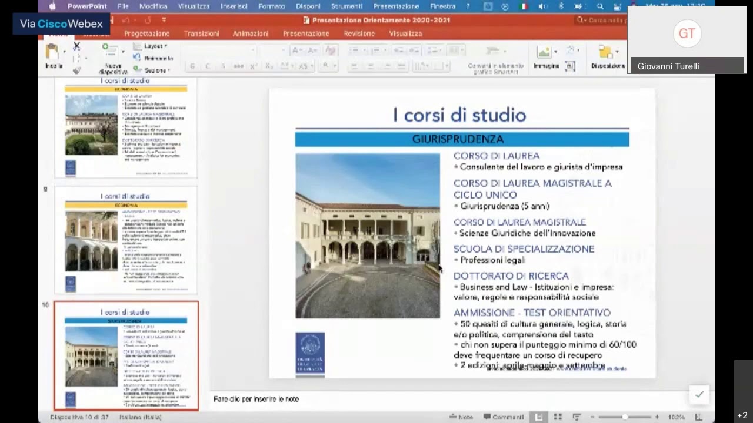
Task: Click the Immagine icon
Action: 544,52
